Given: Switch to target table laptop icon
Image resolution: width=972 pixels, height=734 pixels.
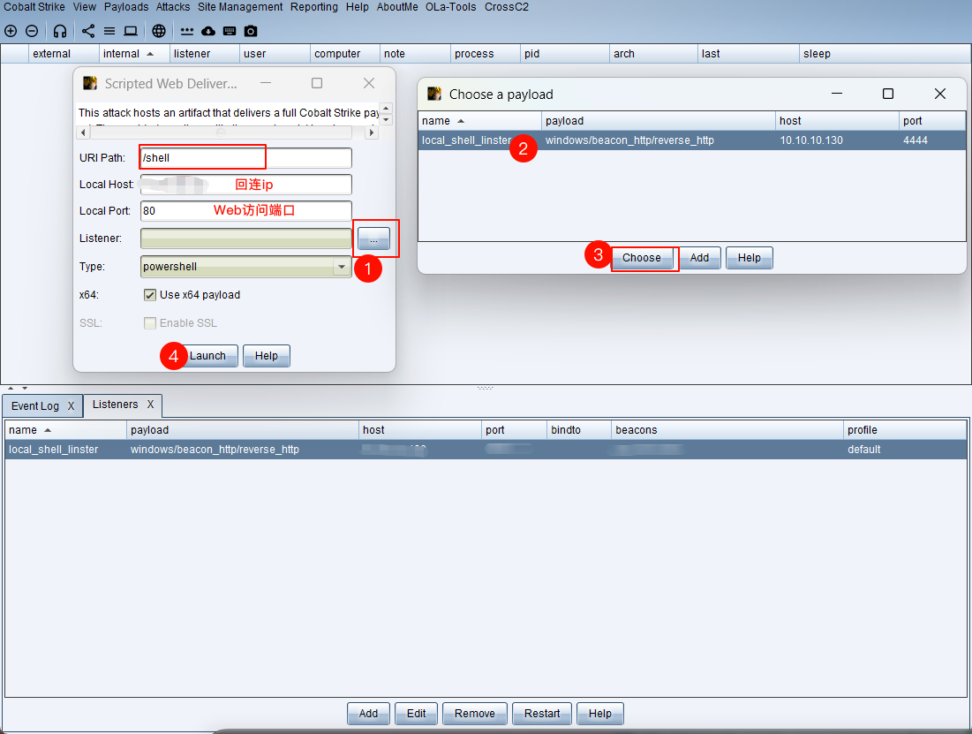Looking at the screenshot, I should point(131,31).
